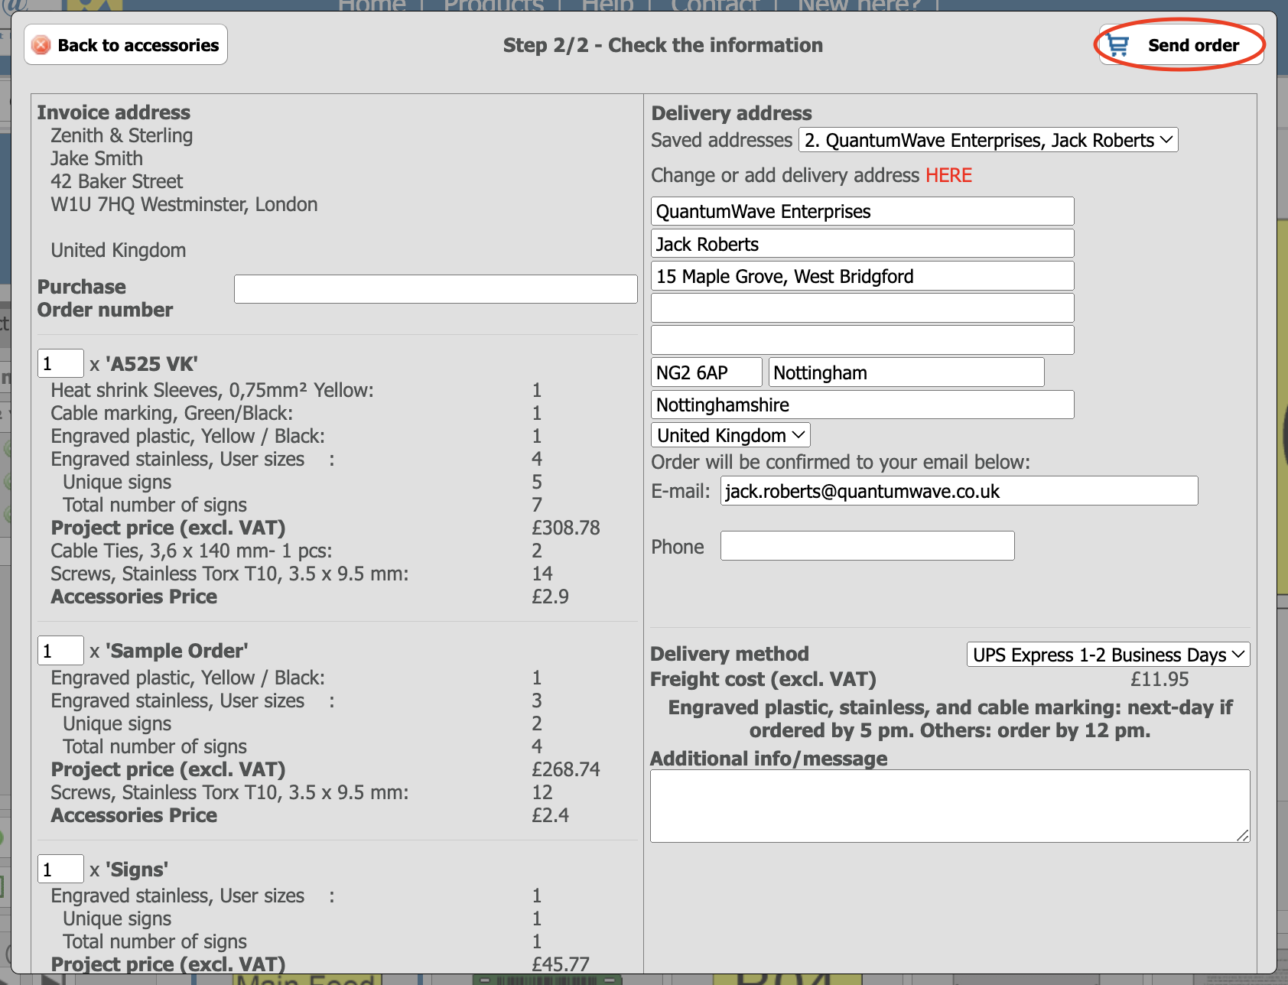Click the red close icon on Back to accessories
Image resolution: width=1288 pixels, height=985 pixels.
[41, 45]
